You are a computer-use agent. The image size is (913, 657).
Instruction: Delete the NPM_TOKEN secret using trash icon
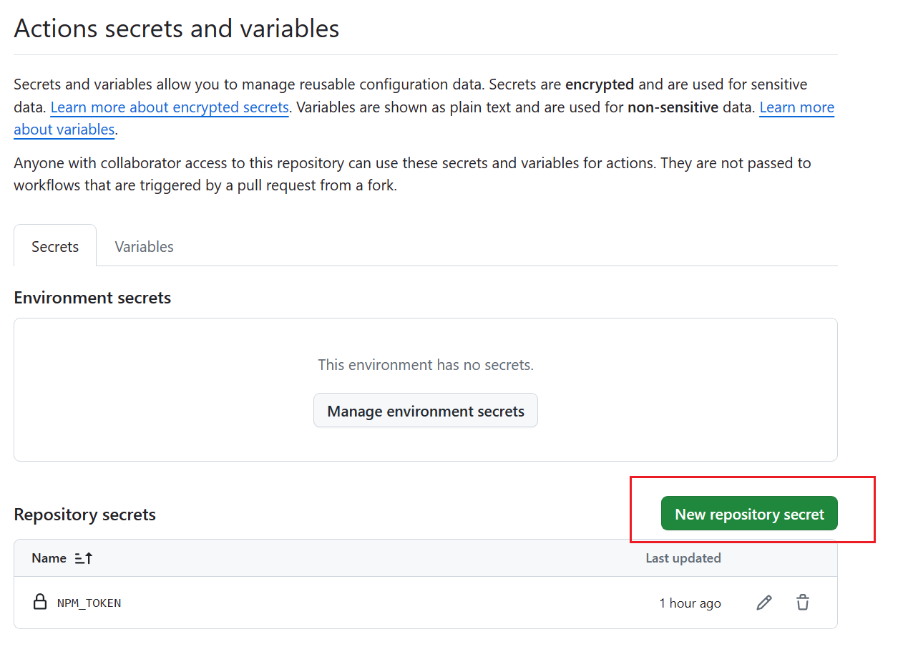point(803,603)
